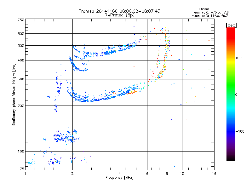Screen dimensions: 252x189
Task: Click the 'Stationary phase Virtual Height [km]' axis title
Action: pyautogui.click(x=14, y=94)
